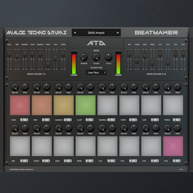Switch to the next preset with right arrow

[118, 33]
